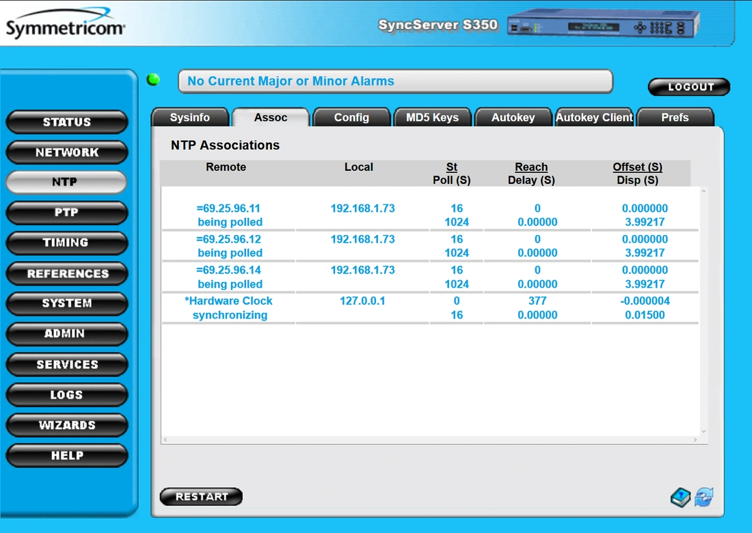This screenshot has width=752, height=533.
Task: Click the green alarm status indicator
Action: pos(153,79)
